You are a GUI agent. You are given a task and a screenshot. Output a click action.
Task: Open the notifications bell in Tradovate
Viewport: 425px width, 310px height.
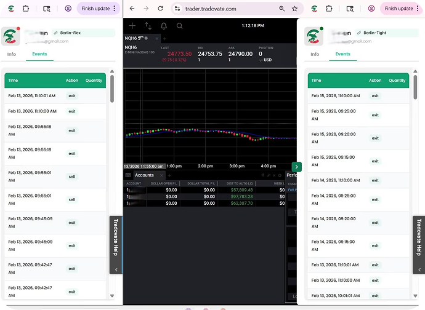pos(164,26)
